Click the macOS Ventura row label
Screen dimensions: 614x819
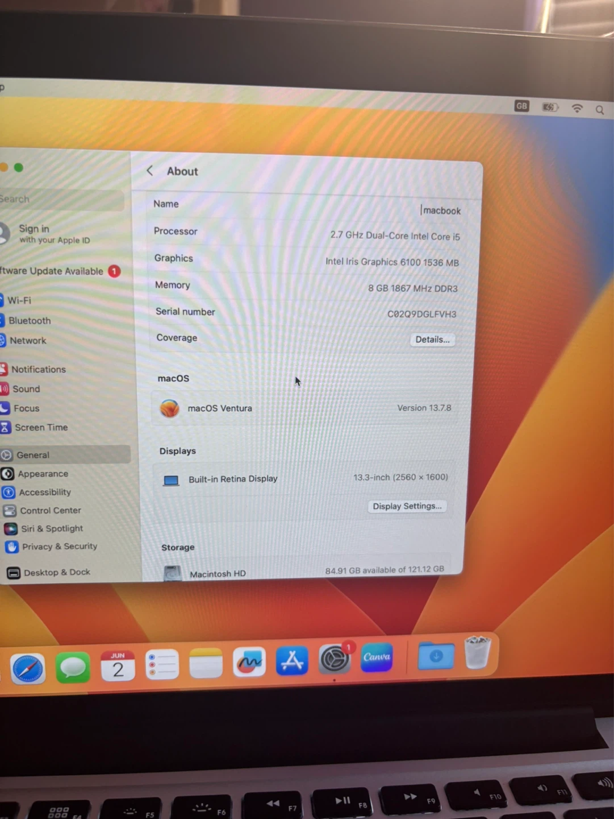click(x=220, y=408)
